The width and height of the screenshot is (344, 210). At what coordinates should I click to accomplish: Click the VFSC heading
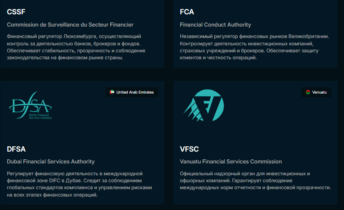(x=189, y=149)
